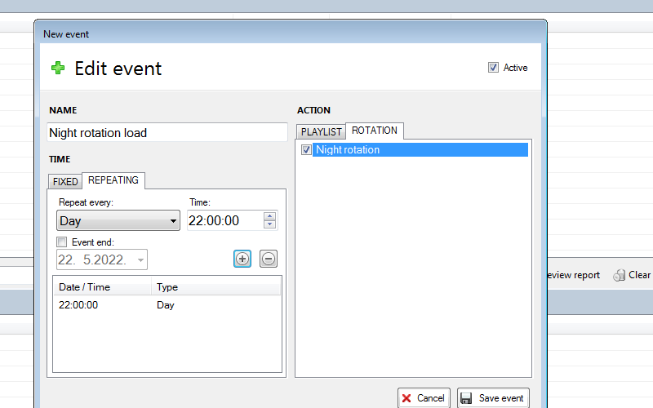
Task: Click the Save event button
Action: pyautogui.click(x=493, y=398)
